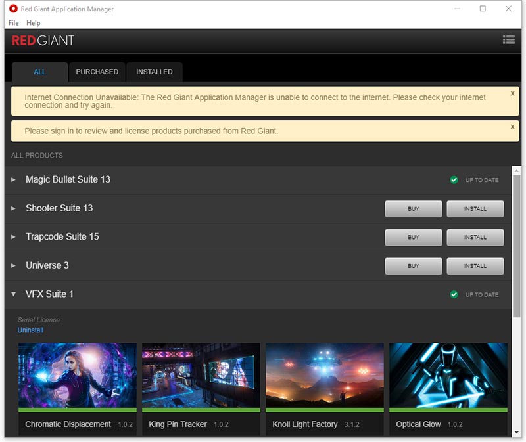Open Knoll Light Factory thumbnail

coord(325,375)
